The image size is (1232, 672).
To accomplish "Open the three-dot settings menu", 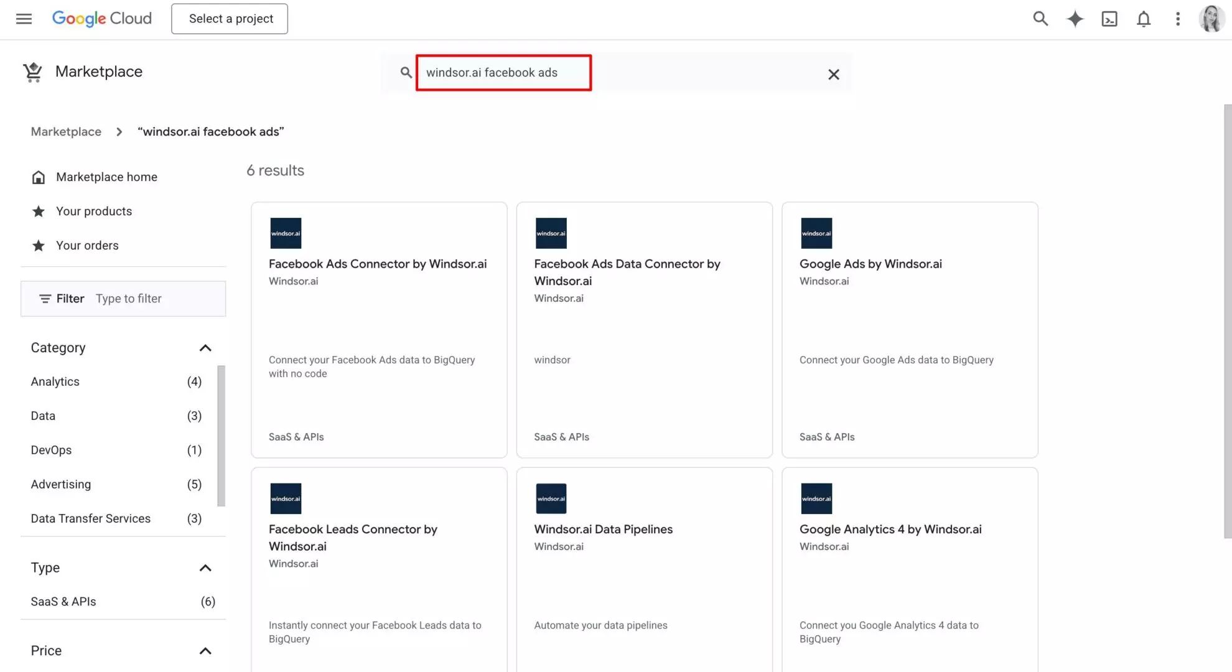I will click(1178, 19).
